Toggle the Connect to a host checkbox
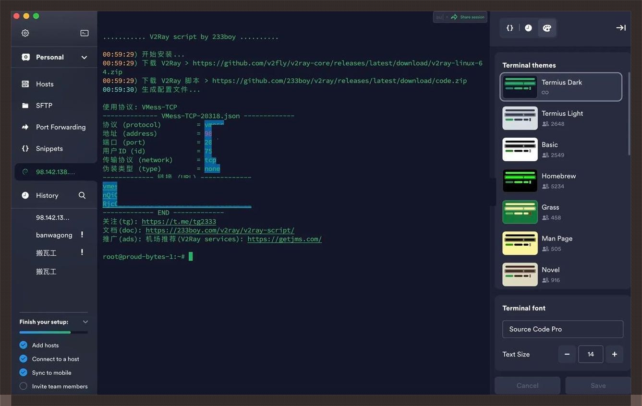The width and height of the screenshot is (642, 406). [x=23, y=359]
